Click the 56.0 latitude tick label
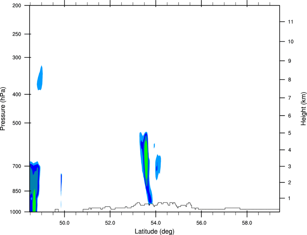 pos(201,223)
